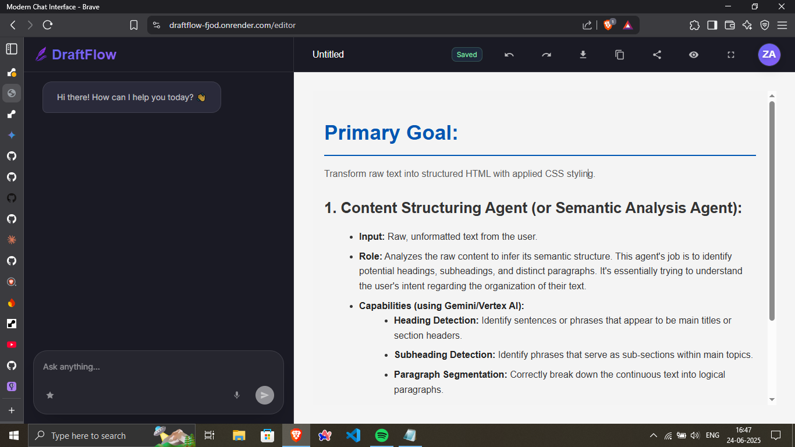This screenshot has height=447, width=795.
Task: Click the DraftFlow logo
Action: point(76,55)
